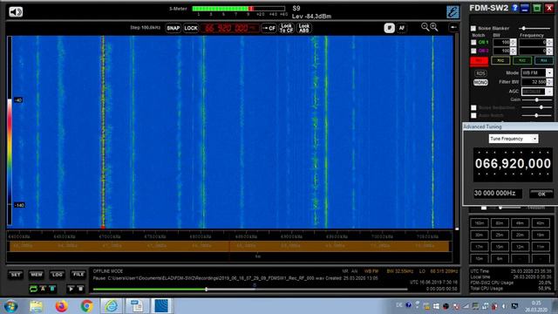Toggle the loop playback icon
The image size is (558, 314).
coord(33,289)
